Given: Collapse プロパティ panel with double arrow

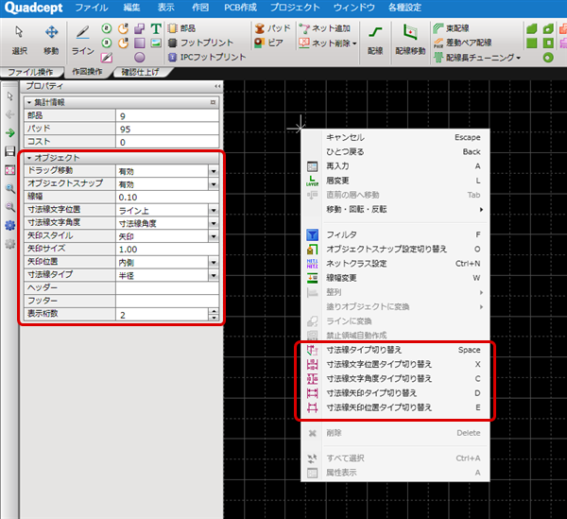Looking at the screenshot, I should [x=217, y=86].
